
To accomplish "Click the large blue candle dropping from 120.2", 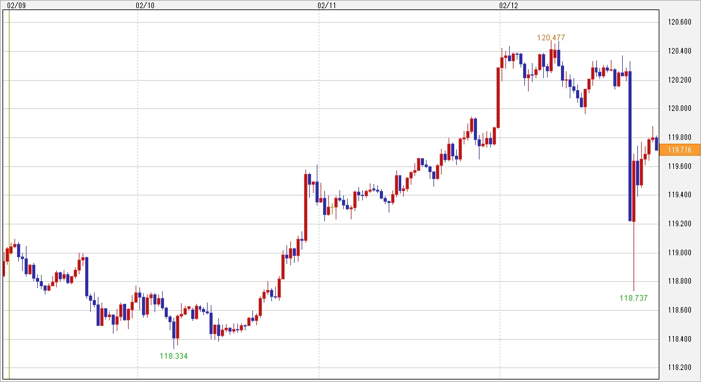I will pyautogui.click(x=630, y=146).
